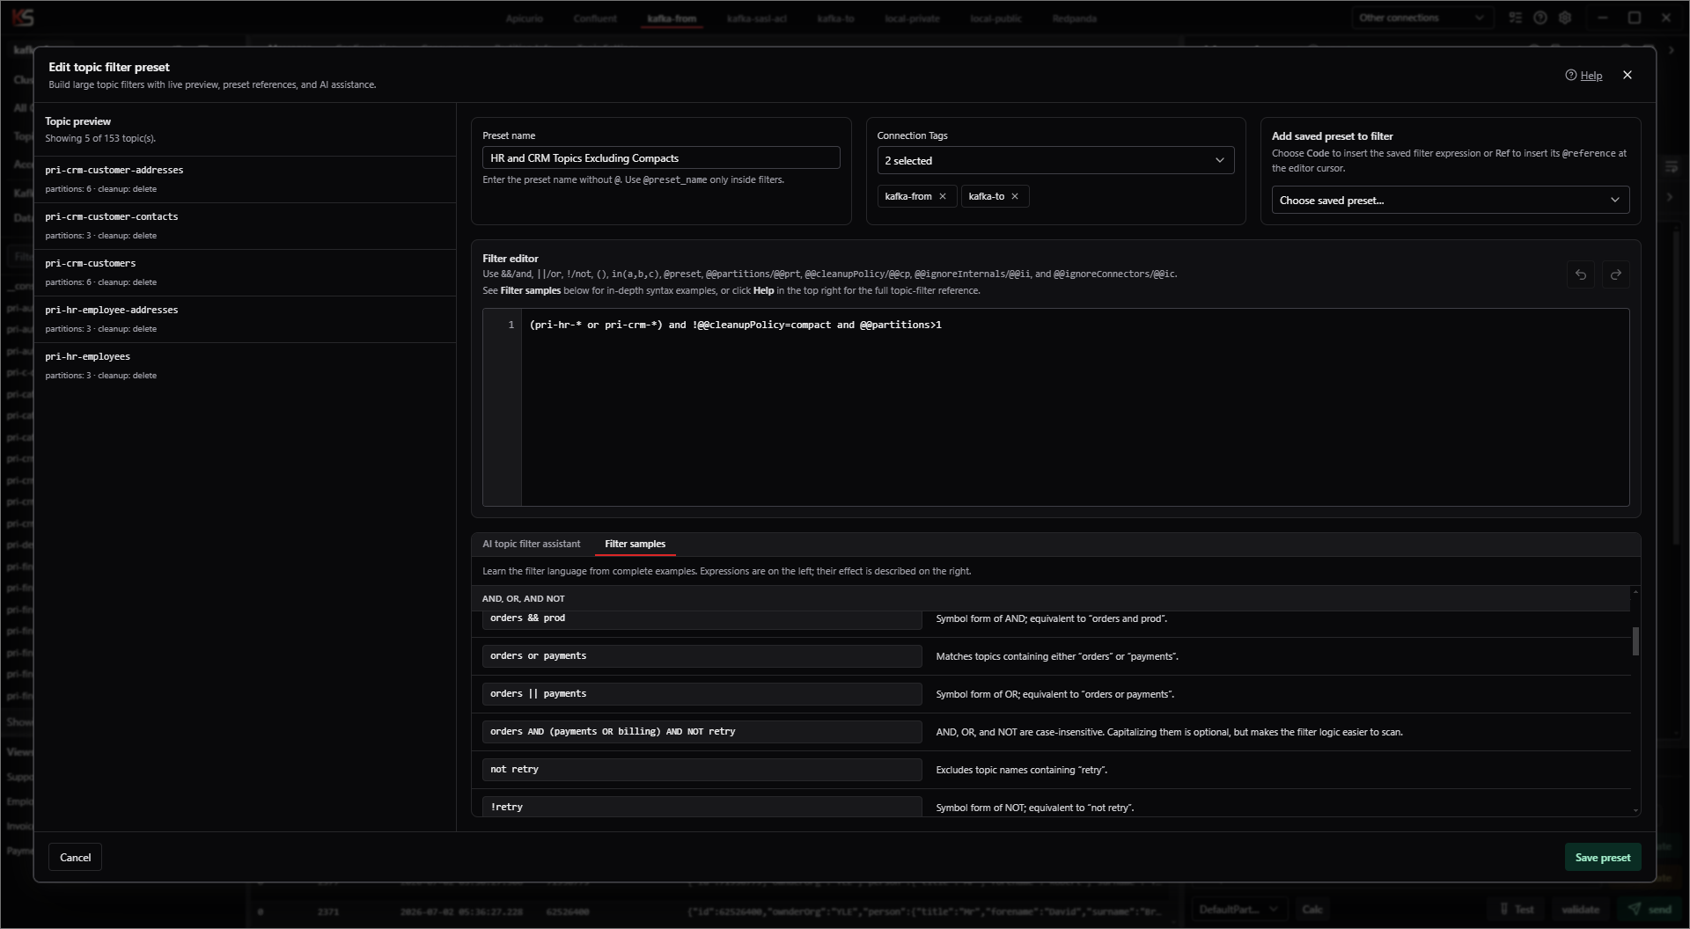Switch to the local-public connection tab
Viewport: 1690px width, 929px height.
(x=996, y=18)
